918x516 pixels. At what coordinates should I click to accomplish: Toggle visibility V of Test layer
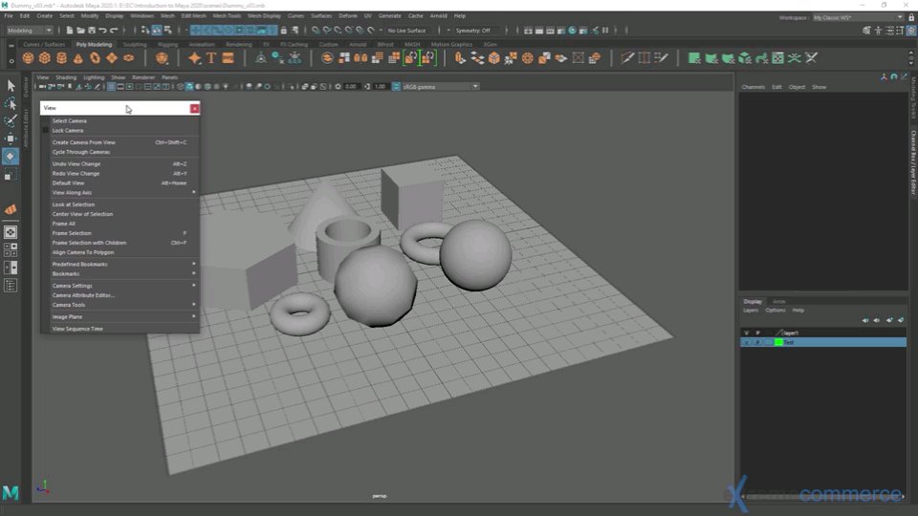pos(746,342)
